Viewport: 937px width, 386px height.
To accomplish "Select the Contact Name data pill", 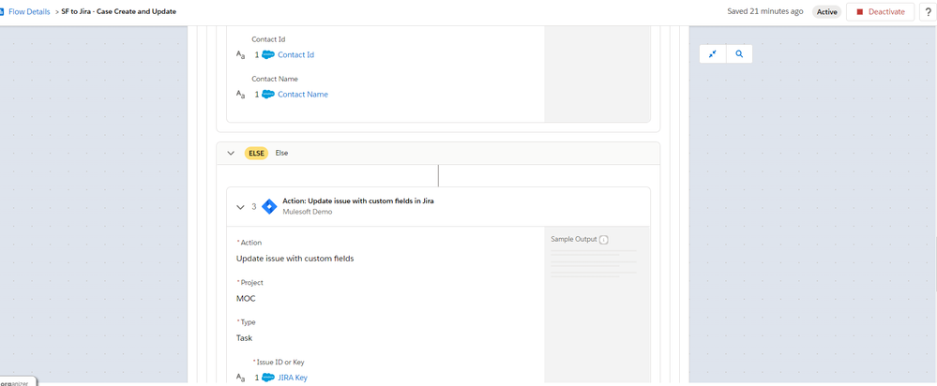I will pos(303,95).
